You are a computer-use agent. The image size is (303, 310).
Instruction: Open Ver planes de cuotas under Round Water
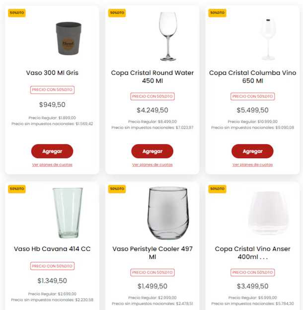tap(152, 164)
